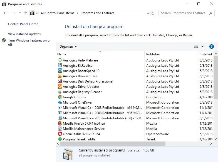Click the Auslogics Driver Updater icon
Viewport: 218px width, 162px height.
pos(60,86)
